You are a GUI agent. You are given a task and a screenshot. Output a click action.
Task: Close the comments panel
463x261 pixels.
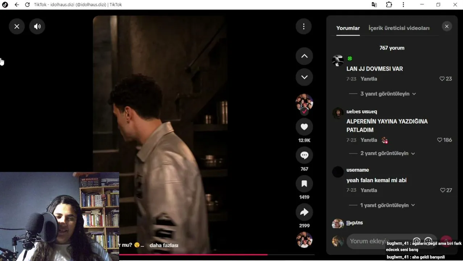447,26
